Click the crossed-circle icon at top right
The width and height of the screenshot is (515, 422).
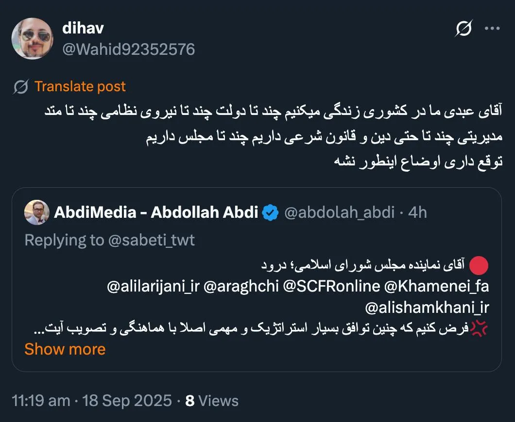464,28
